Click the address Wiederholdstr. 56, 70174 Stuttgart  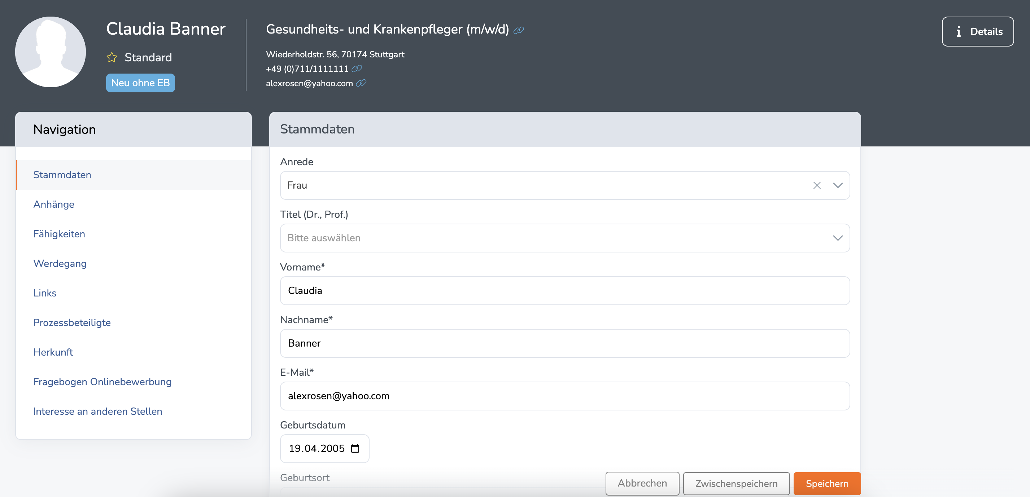click(335, 54)
